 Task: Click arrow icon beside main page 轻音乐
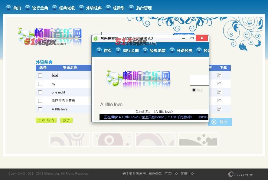[108, 8]
